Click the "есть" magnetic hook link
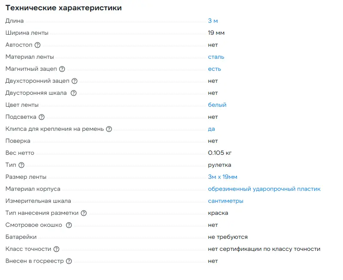 (214, 69)
